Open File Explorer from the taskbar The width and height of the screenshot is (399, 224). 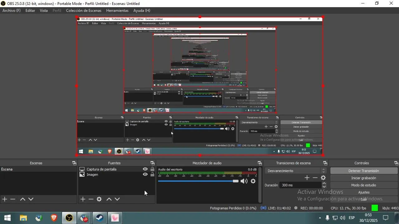tap(23, 218)
